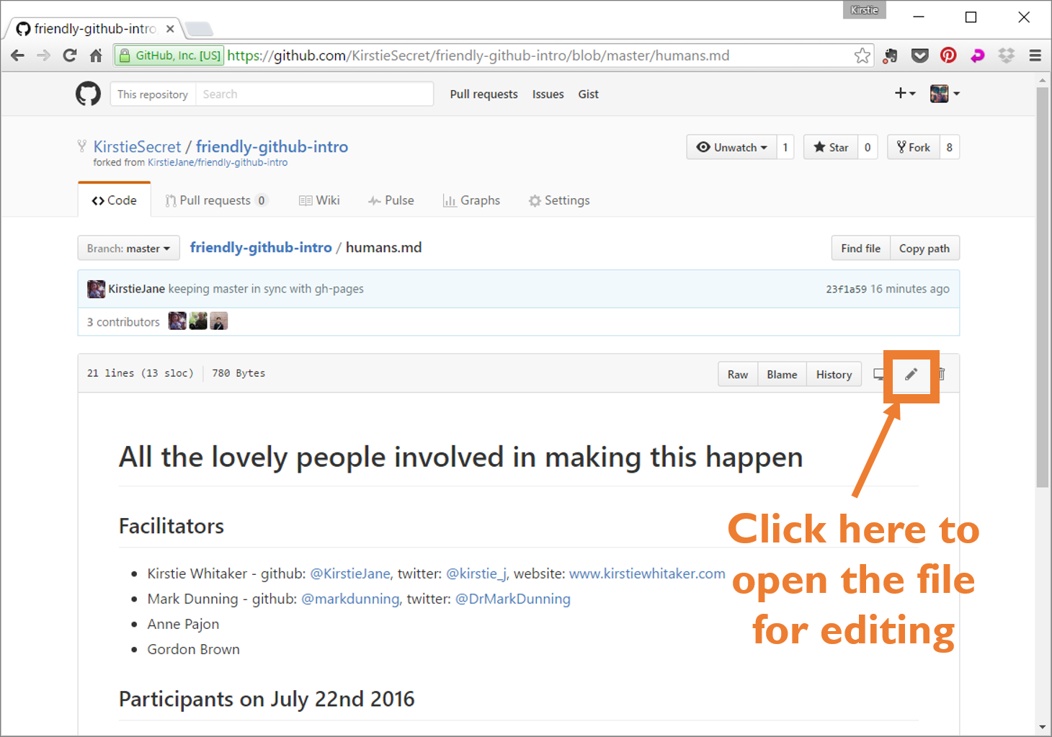Focus the repository search field

314,94
